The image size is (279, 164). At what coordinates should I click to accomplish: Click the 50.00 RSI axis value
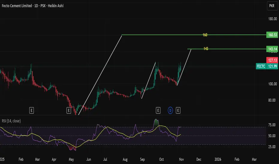tap(272, 136)
